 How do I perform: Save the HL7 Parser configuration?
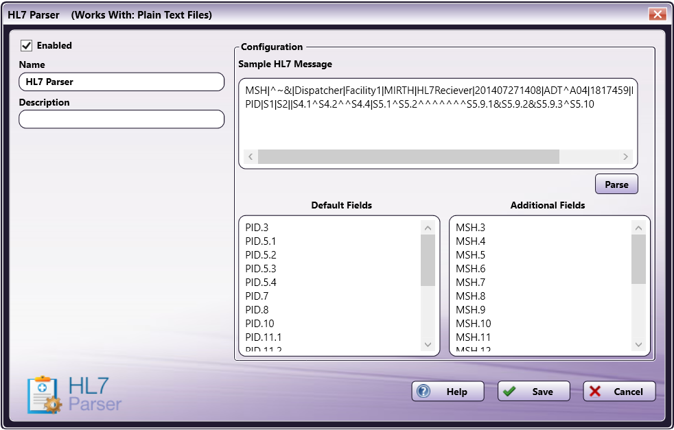(534, 392)
